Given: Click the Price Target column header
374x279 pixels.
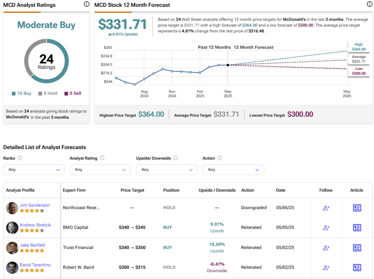Looking at the screenshot, I should (x=132, y=190).
